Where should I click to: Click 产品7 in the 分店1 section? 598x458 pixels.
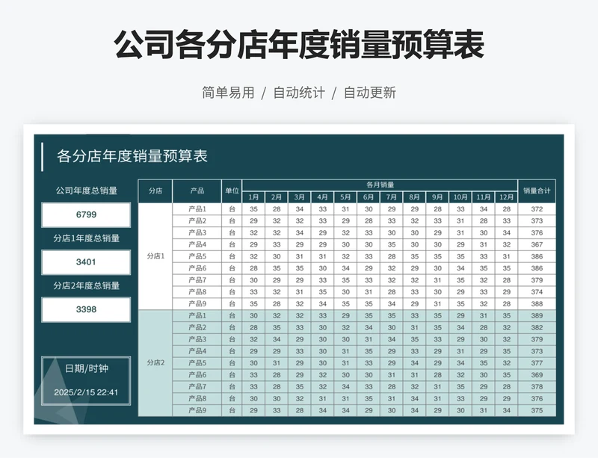[x=197, y=280]
